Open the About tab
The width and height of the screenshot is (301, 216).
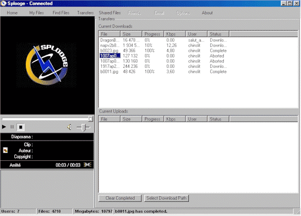(x=207, y=13)
